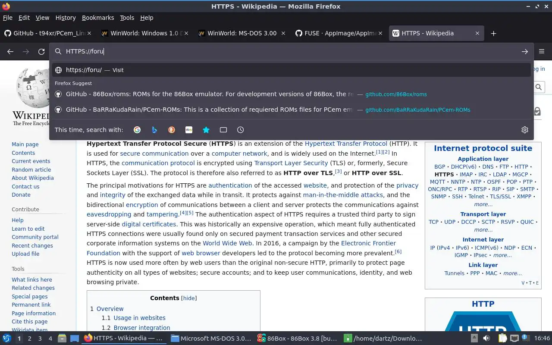Switch to the FUSE AppImage GitHub tab

[339, 33]
